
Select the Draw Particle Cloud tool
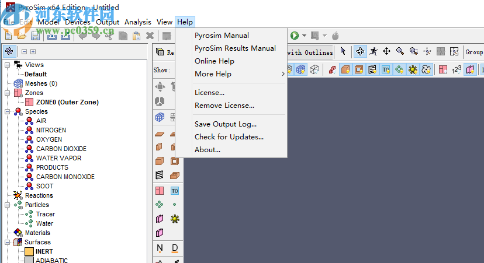tap(159, 204)
